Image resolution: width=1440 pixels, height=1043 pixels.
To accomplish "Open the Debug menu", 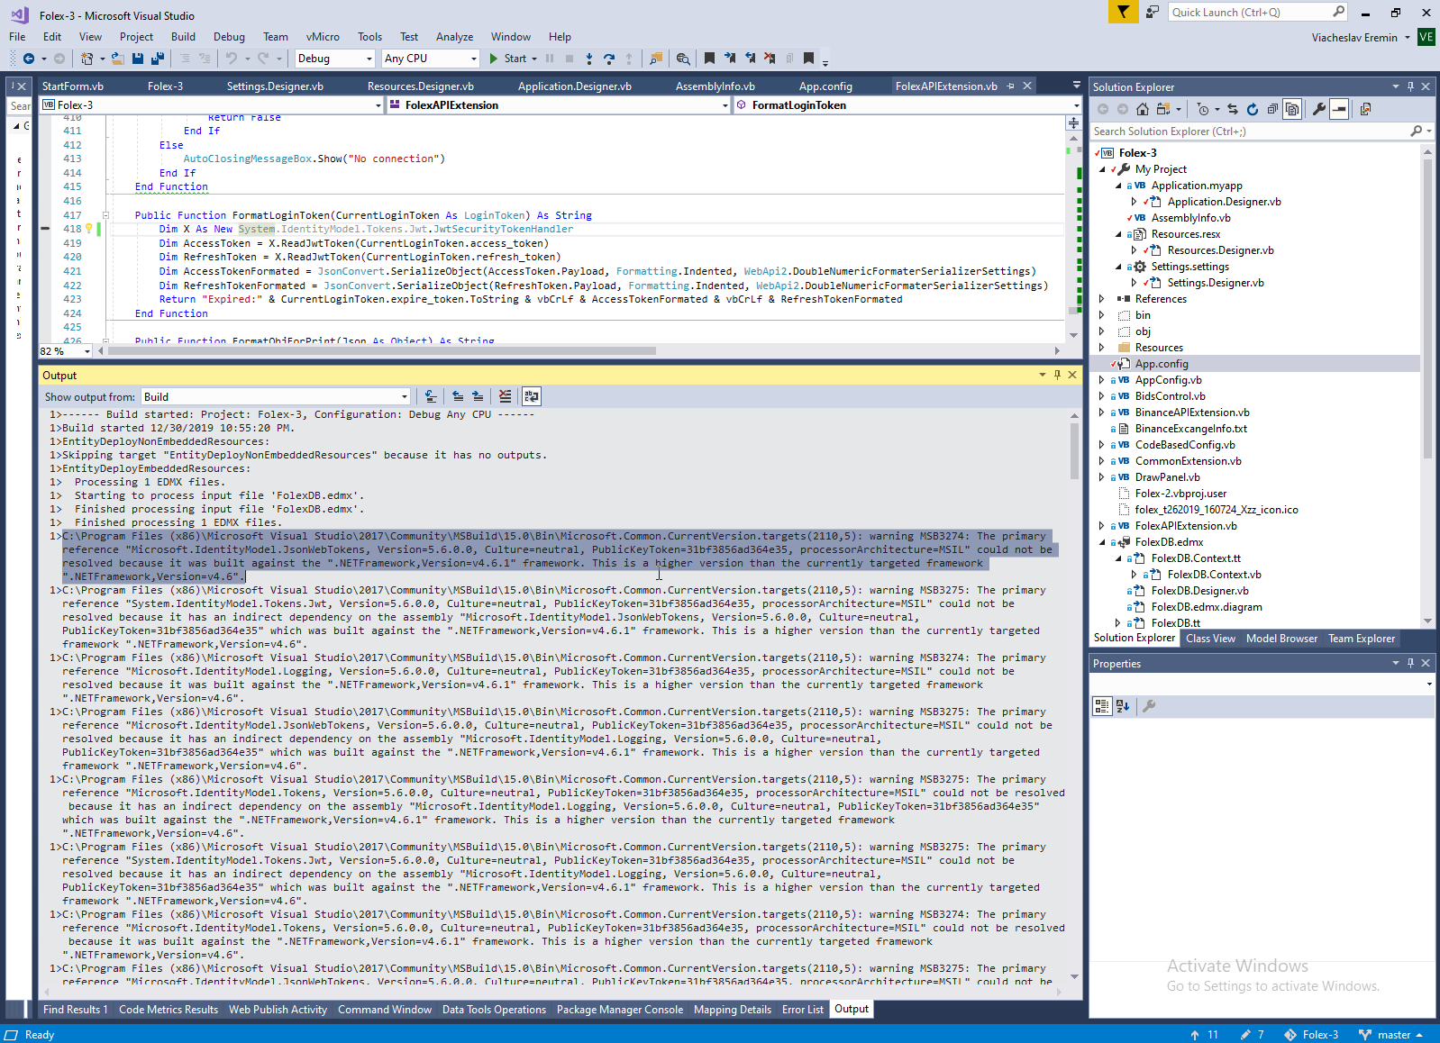I will 229,37.
